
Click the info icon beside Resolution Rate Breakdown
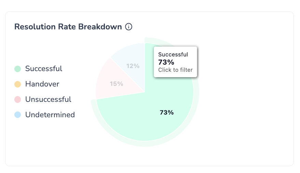coord(129,27)
